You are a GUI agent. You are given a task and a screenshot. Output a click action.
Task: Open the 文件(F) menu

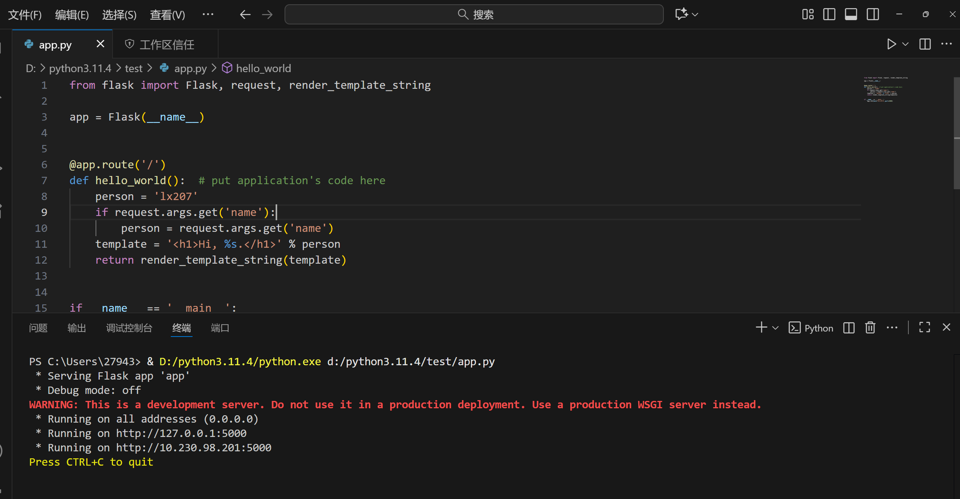pos(25,15)
